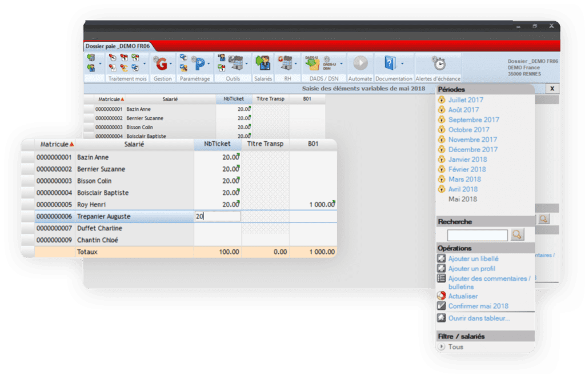Click the red G Gestion icon
The image size is (585, 378).
[162, 63]
